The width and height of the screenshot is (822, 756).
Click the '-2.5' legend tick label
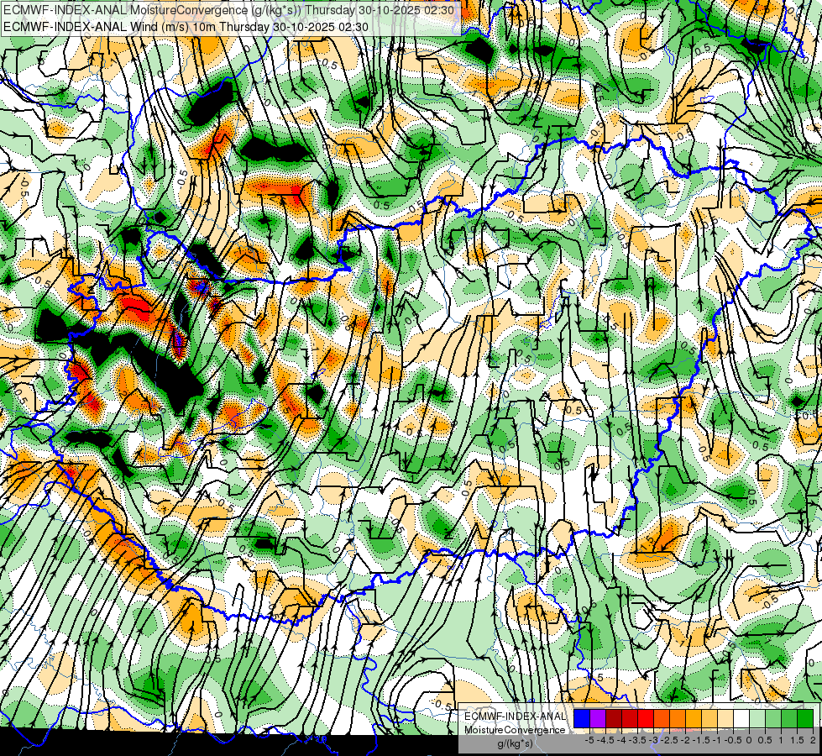pyautogui.click(x=669, y=740)
